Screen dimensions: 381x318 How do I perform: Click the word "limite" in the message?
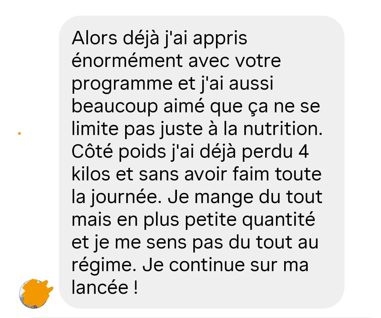pyautogui.click(x=95, y=129)
